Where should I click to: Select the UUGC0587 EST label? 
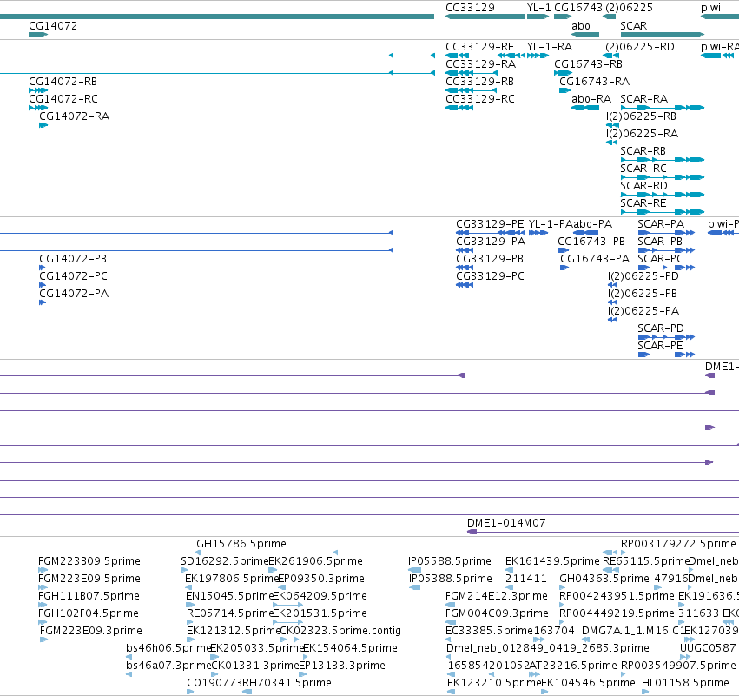click(708, 648)
